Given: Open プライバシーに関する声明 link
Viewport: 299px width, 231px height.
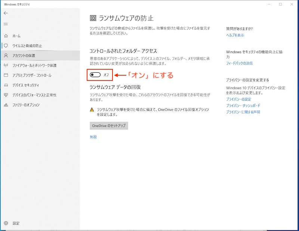Looking at the screenshot, I should tap(243, 112).
